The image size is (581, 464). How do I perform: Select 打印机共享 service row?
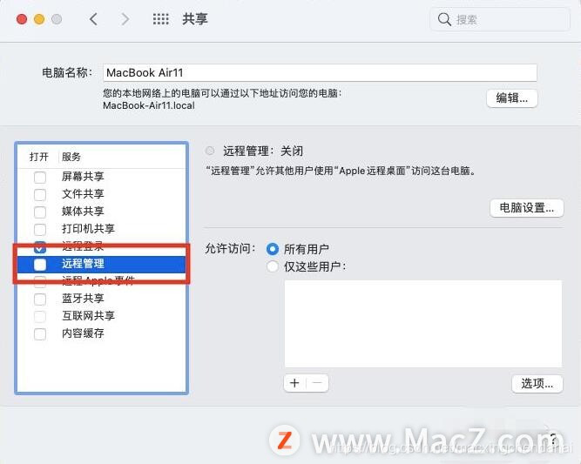pyautogui.click(x=101, y=229)
